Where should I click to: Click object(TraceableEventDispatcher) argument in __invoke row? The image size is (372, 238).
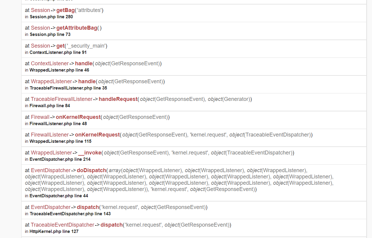pyautogui.click(x=252, y=153)
